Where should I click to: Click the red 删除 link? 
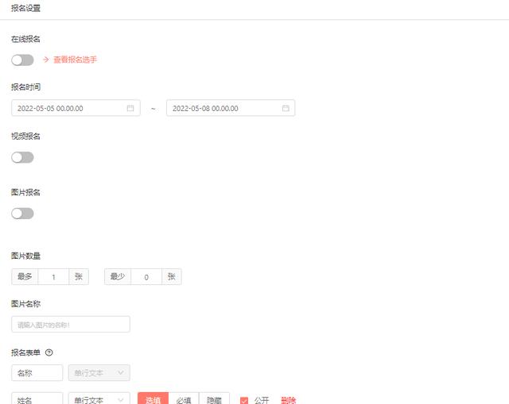pyautogui.click(x=288, y=401)
